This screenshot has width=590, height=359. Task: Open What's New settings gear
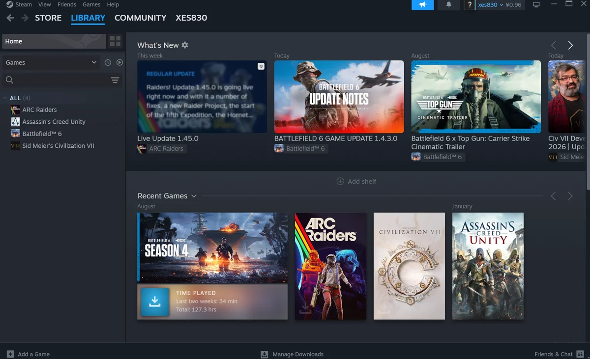pos(185,45)
